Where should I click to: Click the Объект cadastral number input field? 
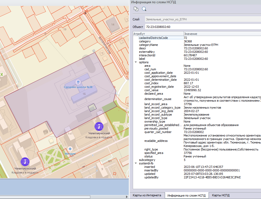(x=202, y=27)
